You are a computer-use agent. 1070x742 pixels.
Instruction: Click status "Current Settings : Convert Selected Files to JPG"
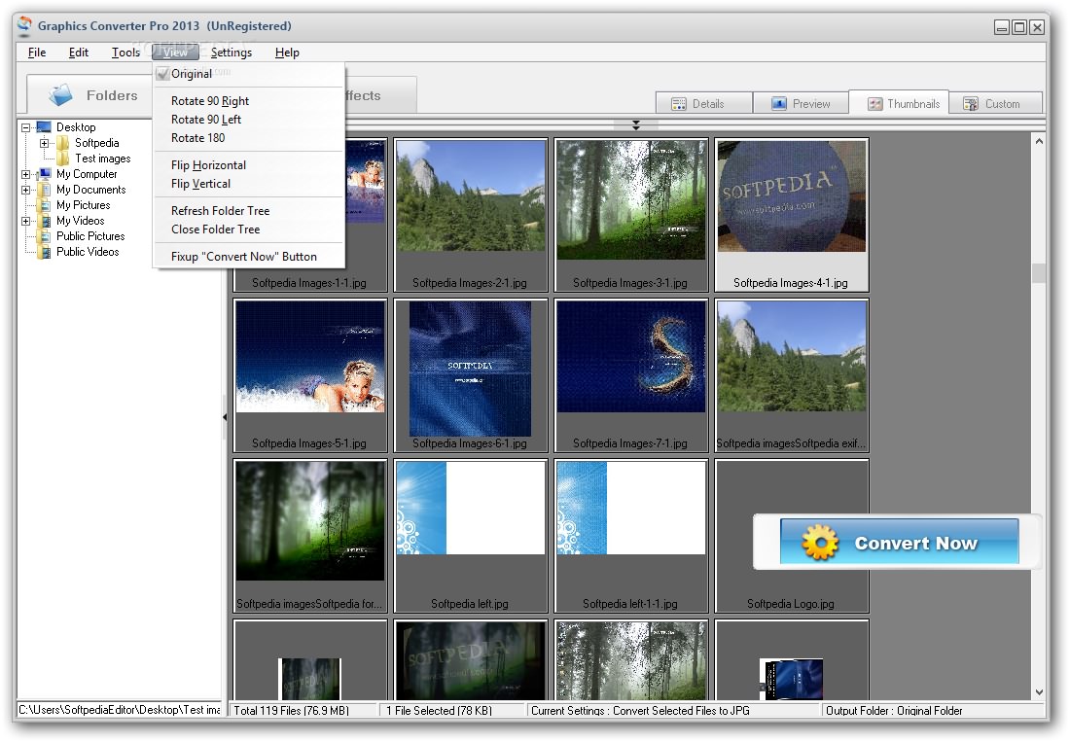640,710
